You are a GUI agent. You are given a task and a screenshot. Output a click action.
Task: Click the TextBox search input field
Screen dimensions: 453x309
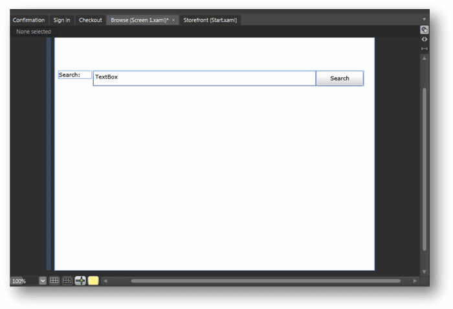pos(204,78)
